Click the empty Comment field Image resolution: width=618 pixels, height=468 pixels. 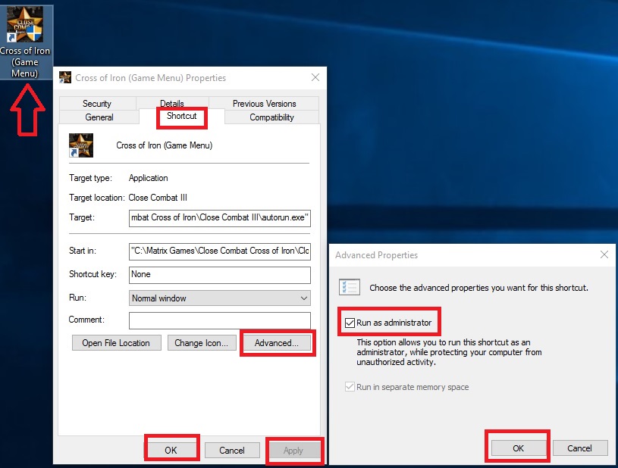pyautogui.click(x=220, y=320)
